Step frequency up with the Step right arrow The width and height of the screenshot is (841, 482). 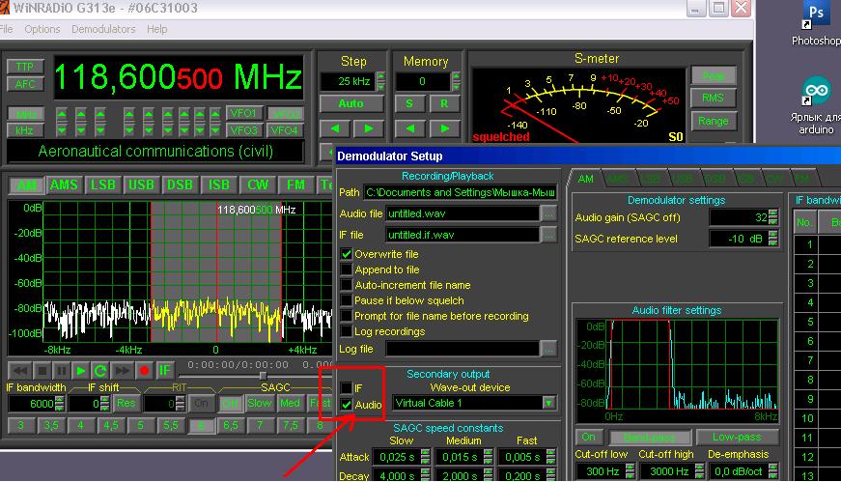tap(369, 128)
